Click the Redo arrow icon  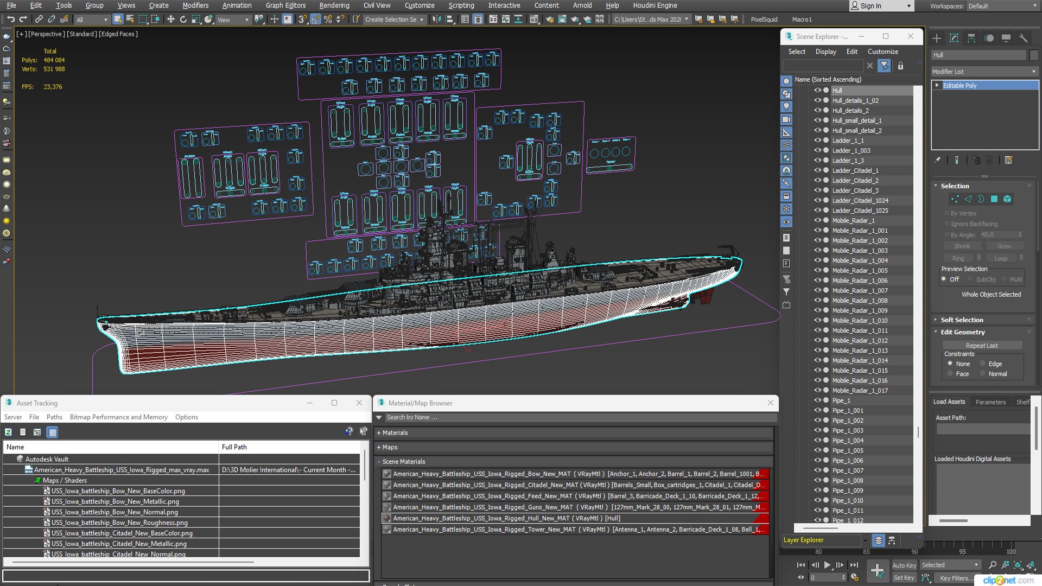(23, 19)
